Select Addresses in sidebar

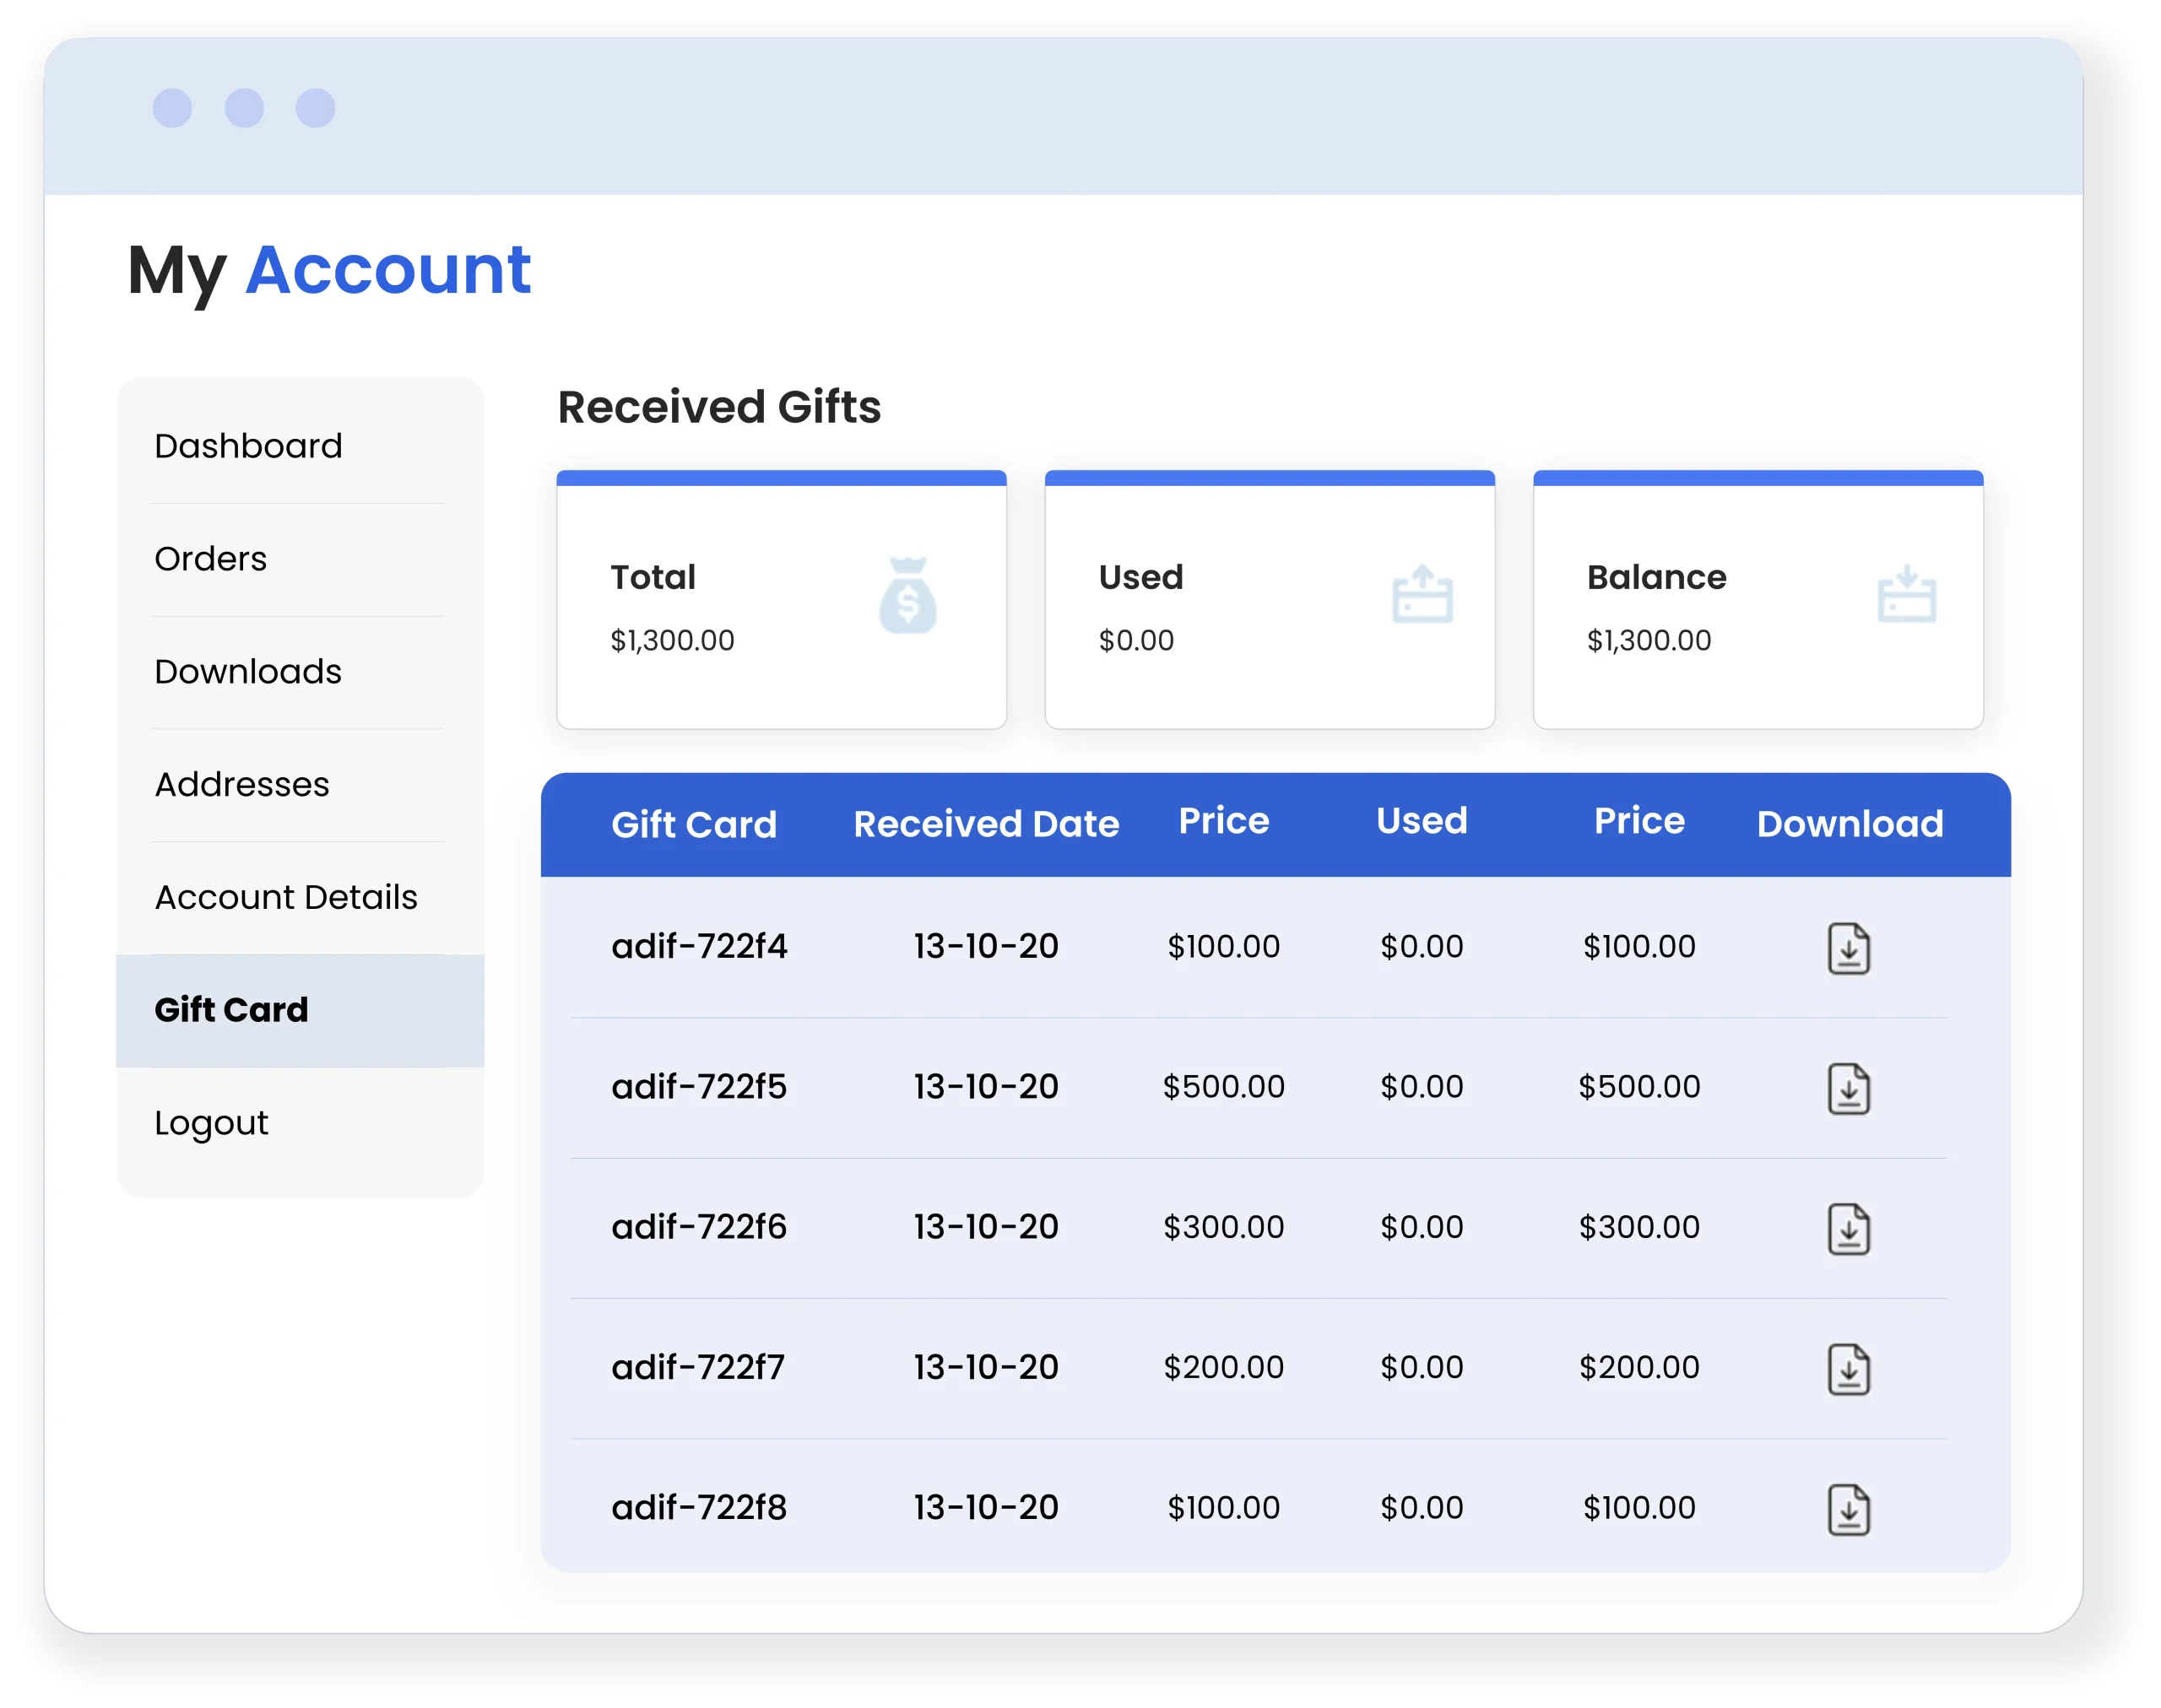[241, 785]
